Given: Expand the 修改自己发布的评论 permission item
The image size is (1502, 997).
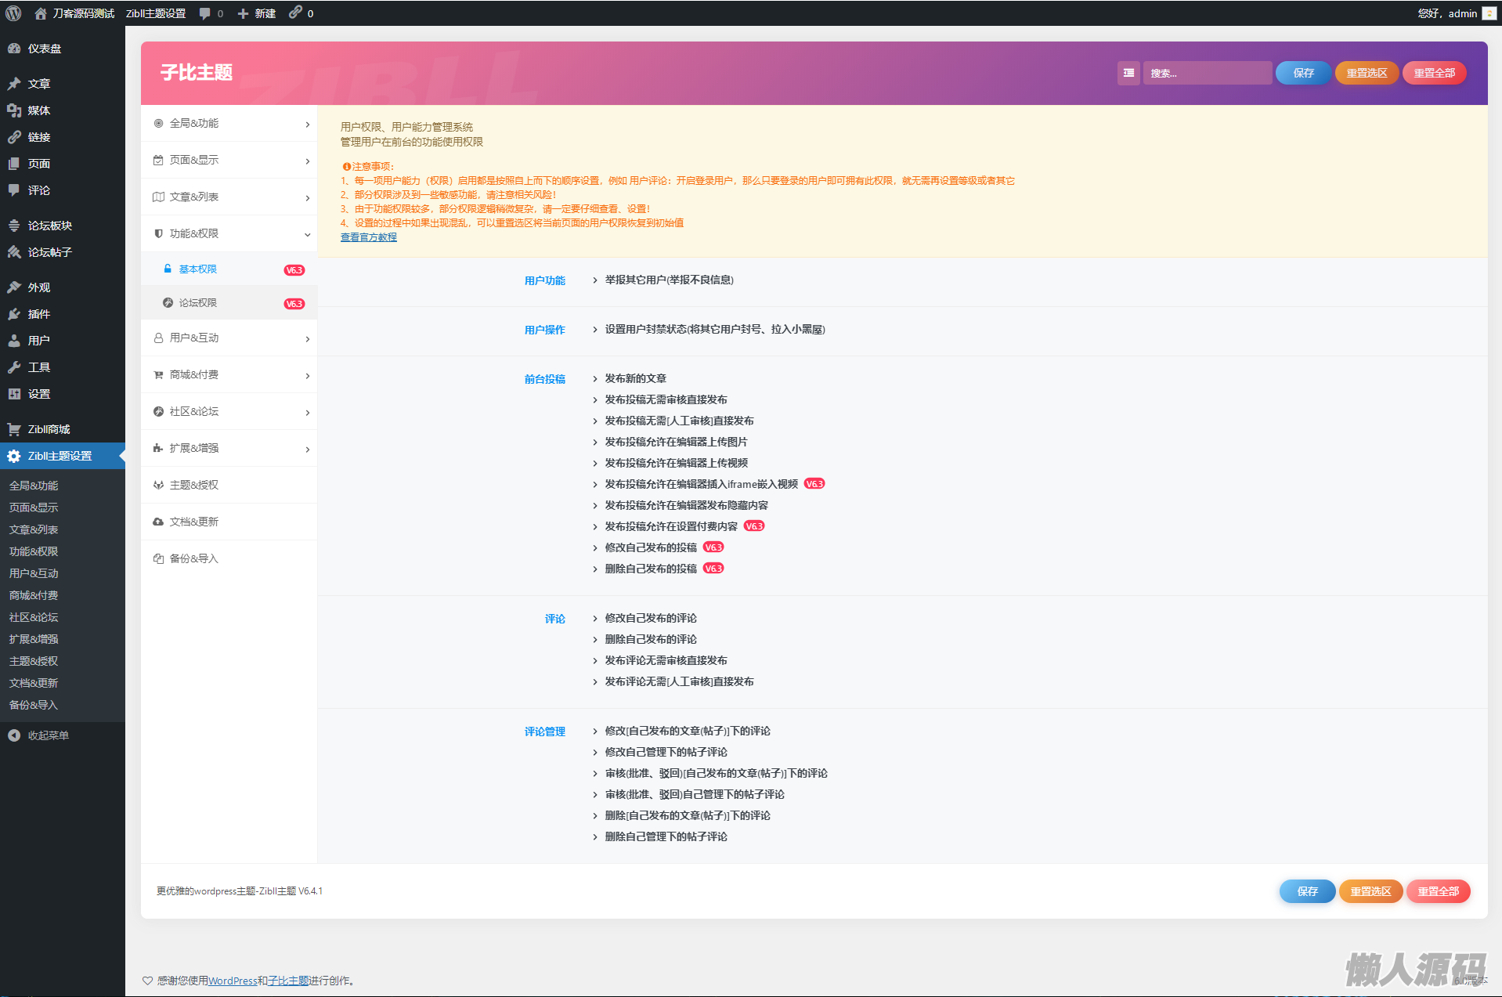Looking at the screenshot, I should tap(650, 618).
